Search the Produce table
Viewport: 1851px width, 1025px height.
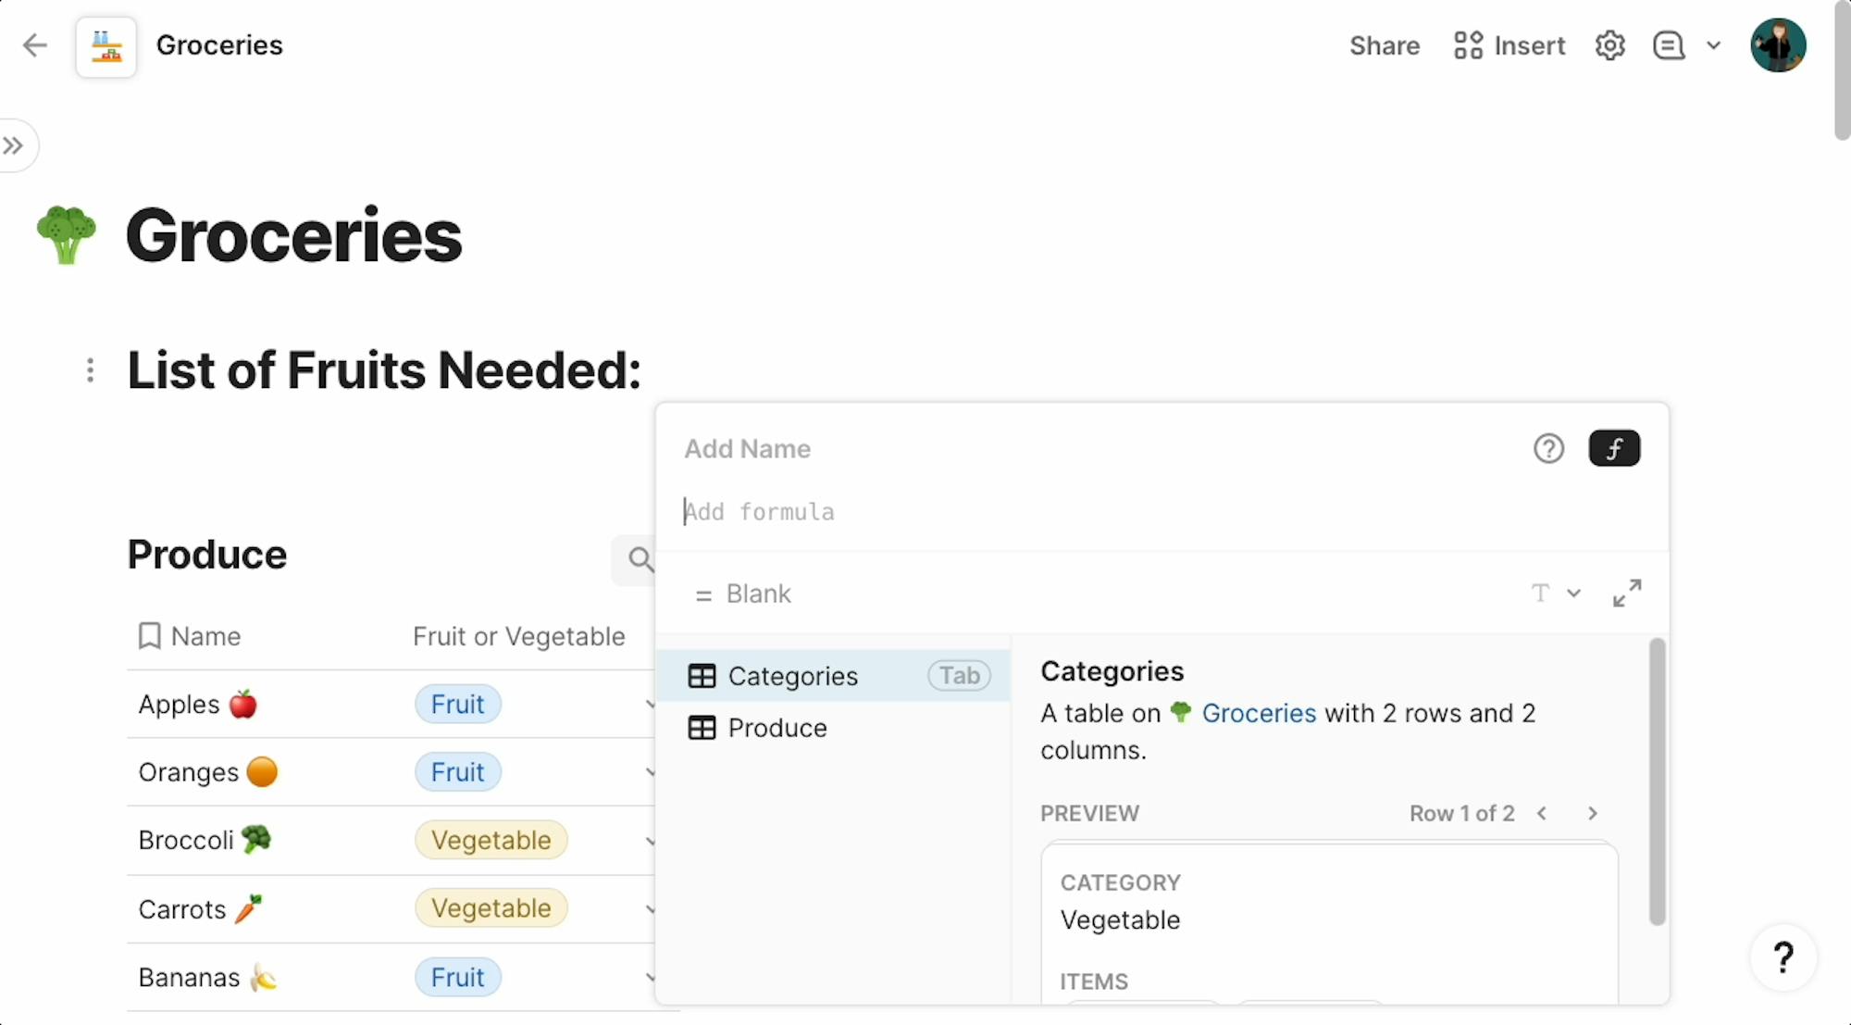pos(640,558)
